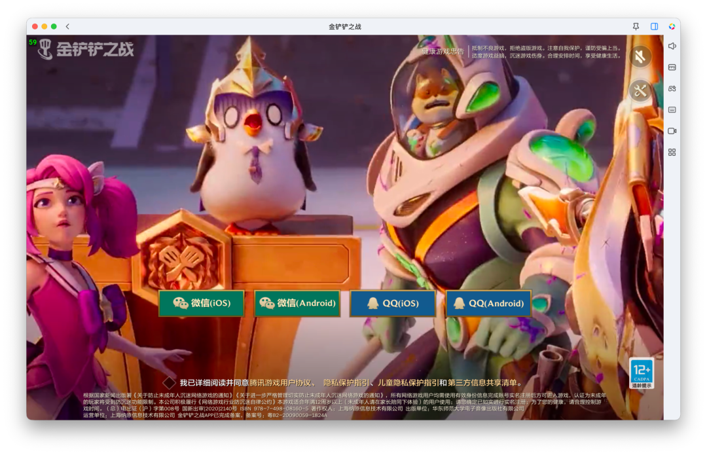Screen dimensions: 707x455
Task: Click the green 59 FPS counter
Action: pyautogui.click(x=33, y=43)
